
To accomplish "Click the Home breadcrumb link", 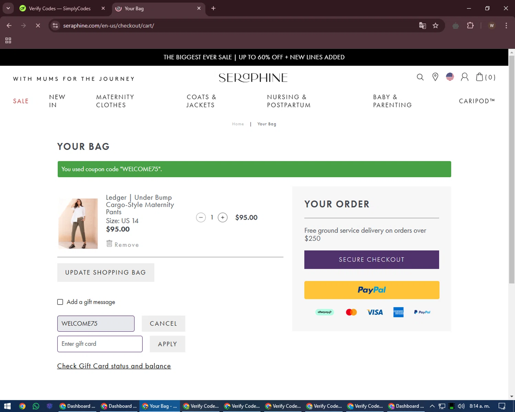I will 238,124.
